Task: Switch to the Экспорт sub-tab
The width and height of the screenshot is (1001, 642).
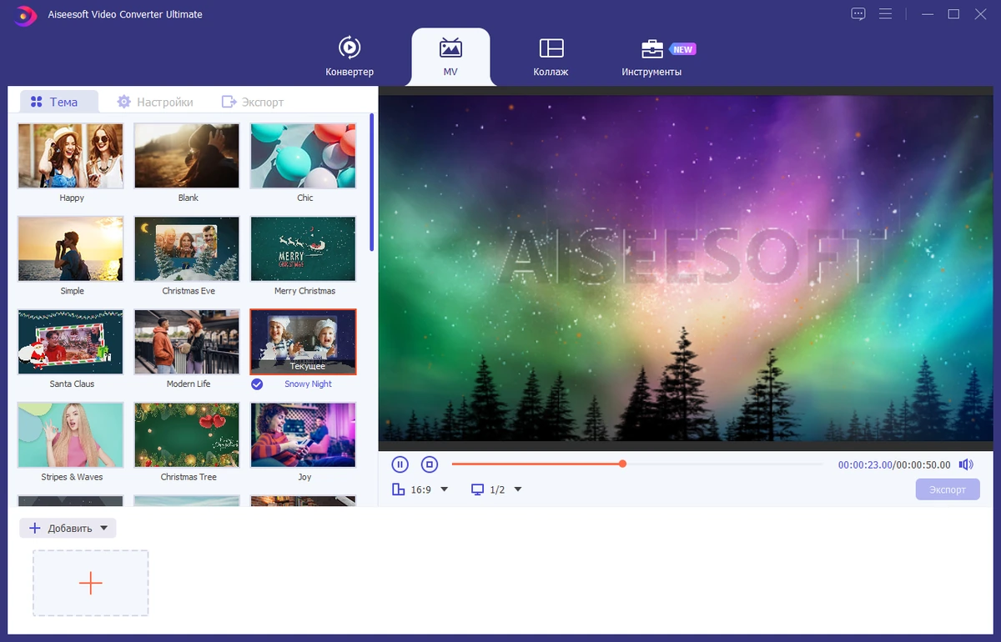Action: click(x=253, y=102)
